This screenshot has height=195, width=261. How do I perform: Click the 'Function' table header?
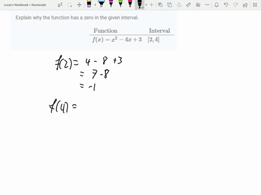point(105,31)
